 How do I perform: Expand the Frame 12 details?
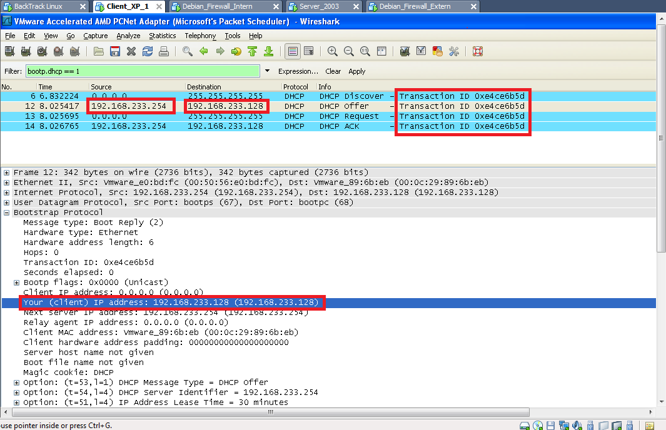6,172
